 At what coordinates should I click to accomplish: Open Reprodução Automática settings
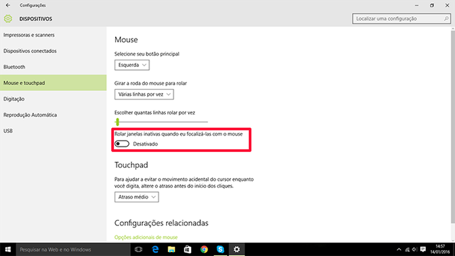53,115
